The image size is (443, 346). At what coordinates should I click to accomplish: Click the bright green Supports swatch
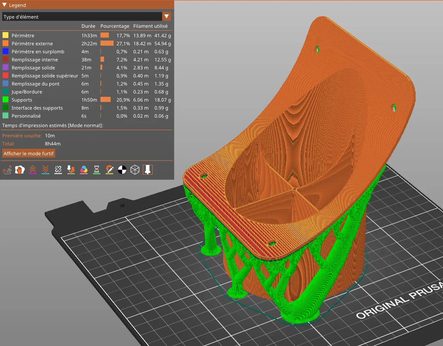(5, 100)
